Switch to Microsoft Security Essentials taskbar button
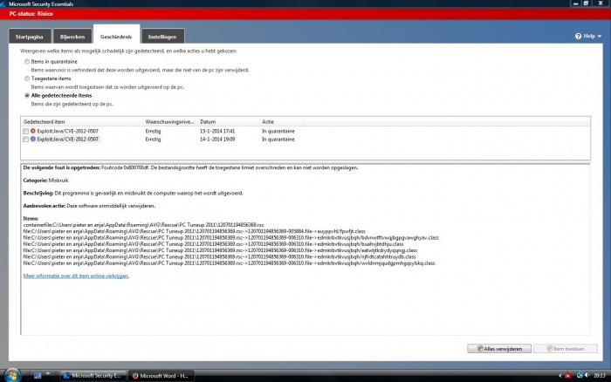 pyautogui.click(x=93, y=375)
